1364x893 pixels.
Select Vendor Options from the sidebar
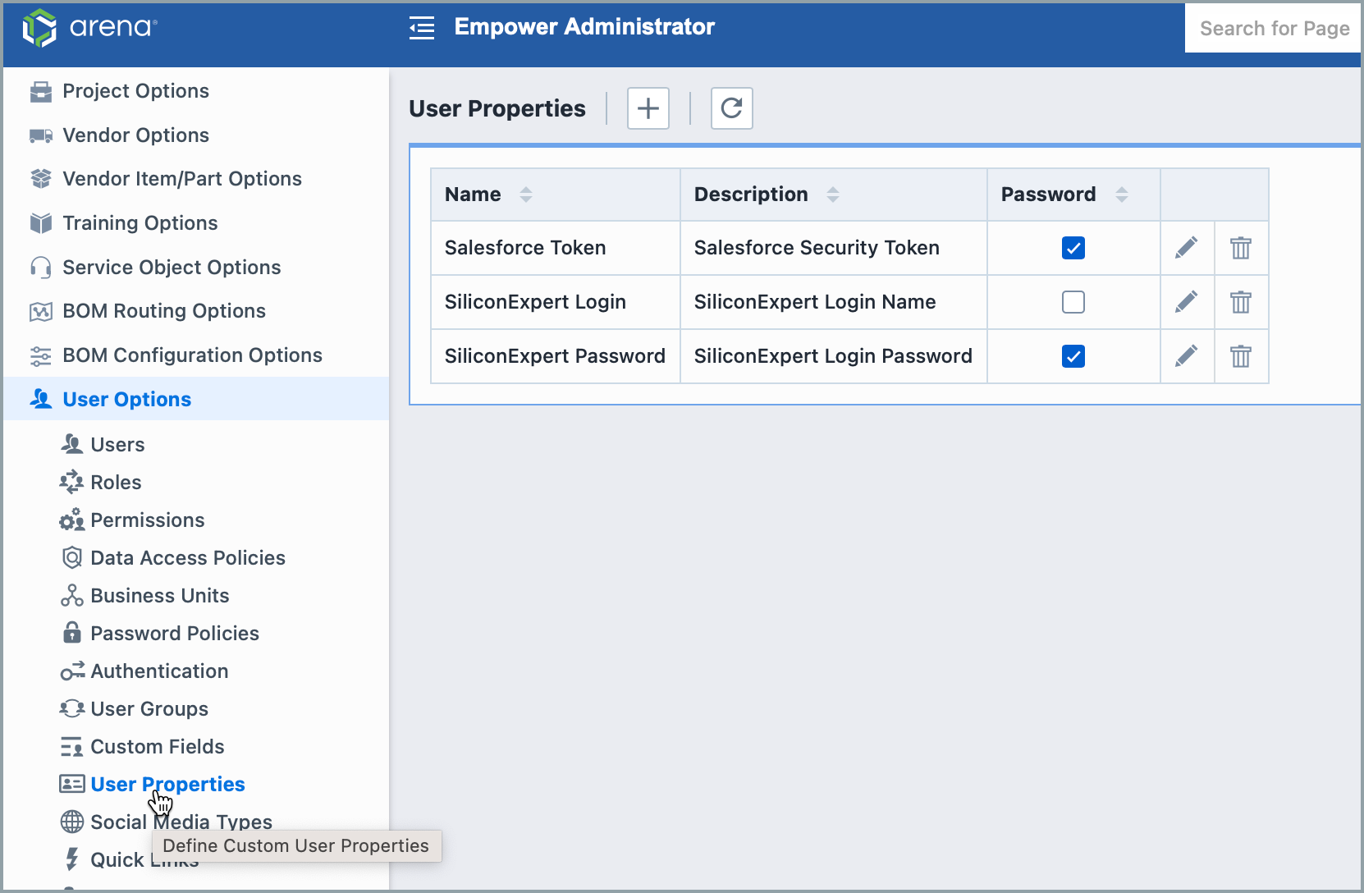[135, 135]
